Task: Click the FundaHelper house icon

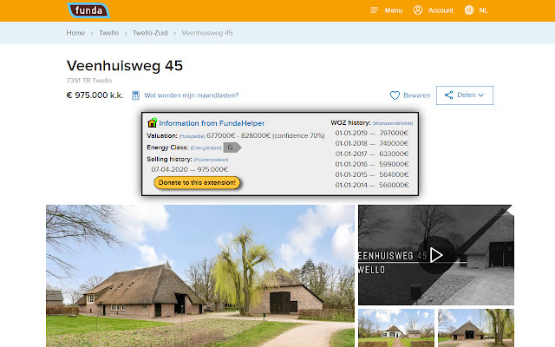Action: (153, 123)
